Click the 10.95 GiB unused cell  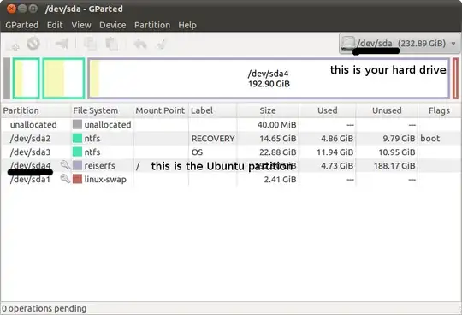point(397,152)
